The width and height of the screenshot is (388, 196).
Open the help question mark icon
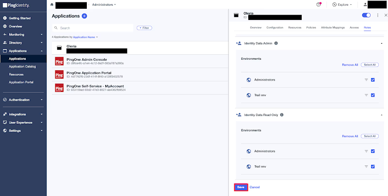pyautogui.click(x=319, y=4)
